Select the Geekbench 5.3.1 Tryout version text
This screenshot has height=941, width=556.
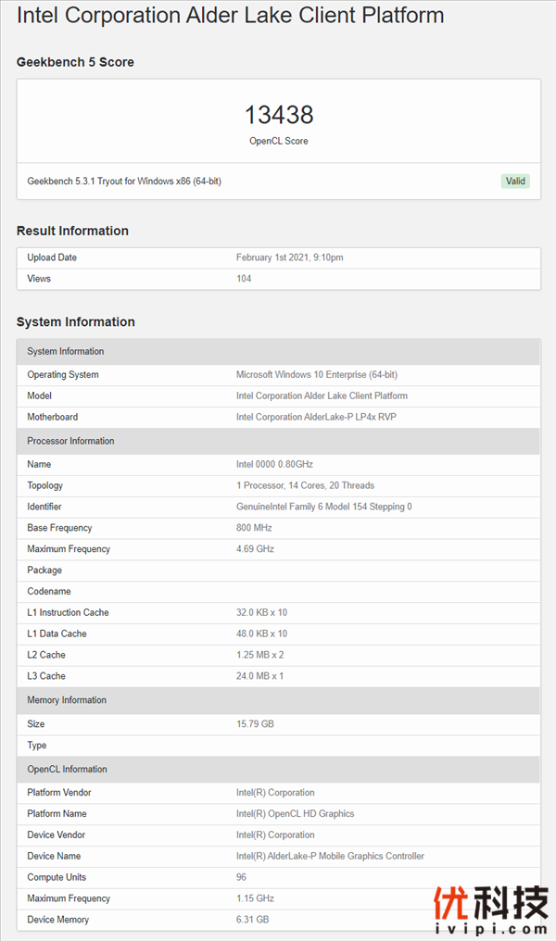[124, 182]
